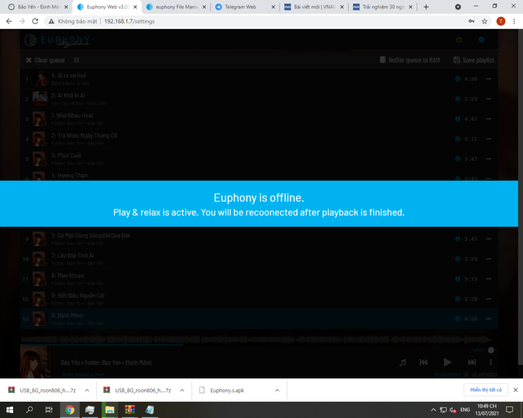Open more options for Trả Nhau Ngày Tháng Cũ
This screenshot has width=523, height=418.
click(x=489, y=139)
